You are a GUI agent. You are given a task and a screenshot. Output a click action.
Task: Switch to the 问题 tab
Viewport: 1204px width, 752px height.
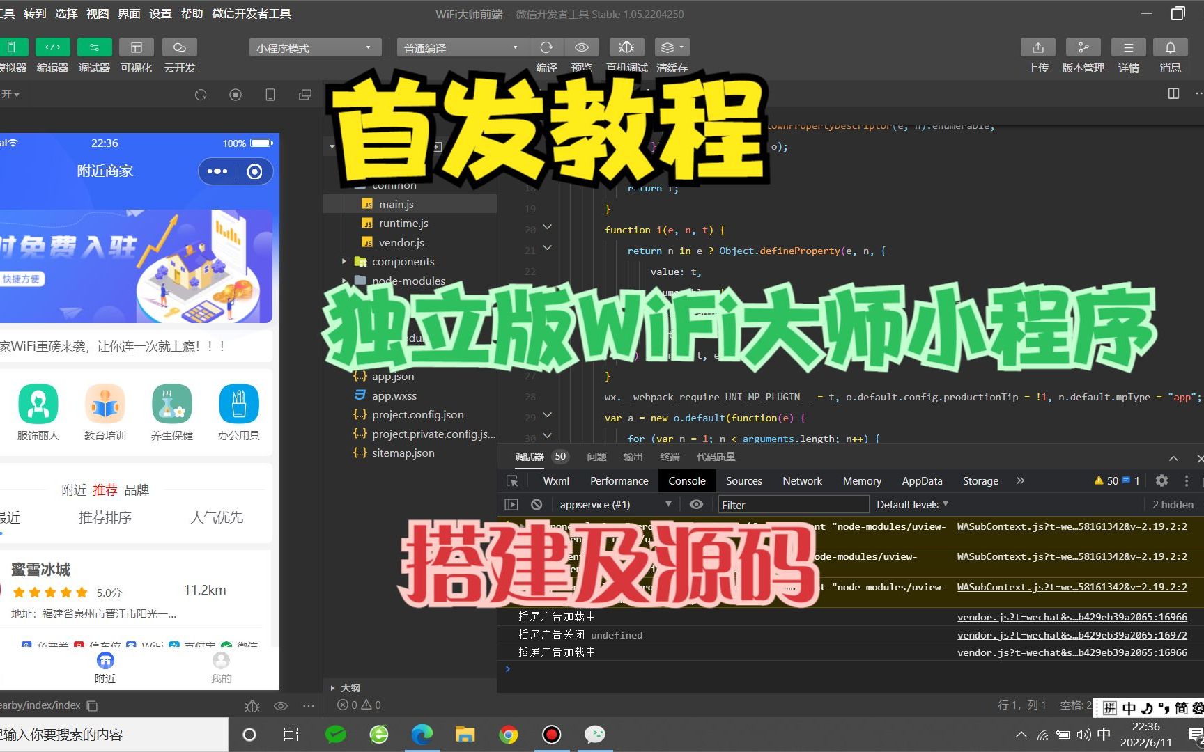[x=596, y=457]
